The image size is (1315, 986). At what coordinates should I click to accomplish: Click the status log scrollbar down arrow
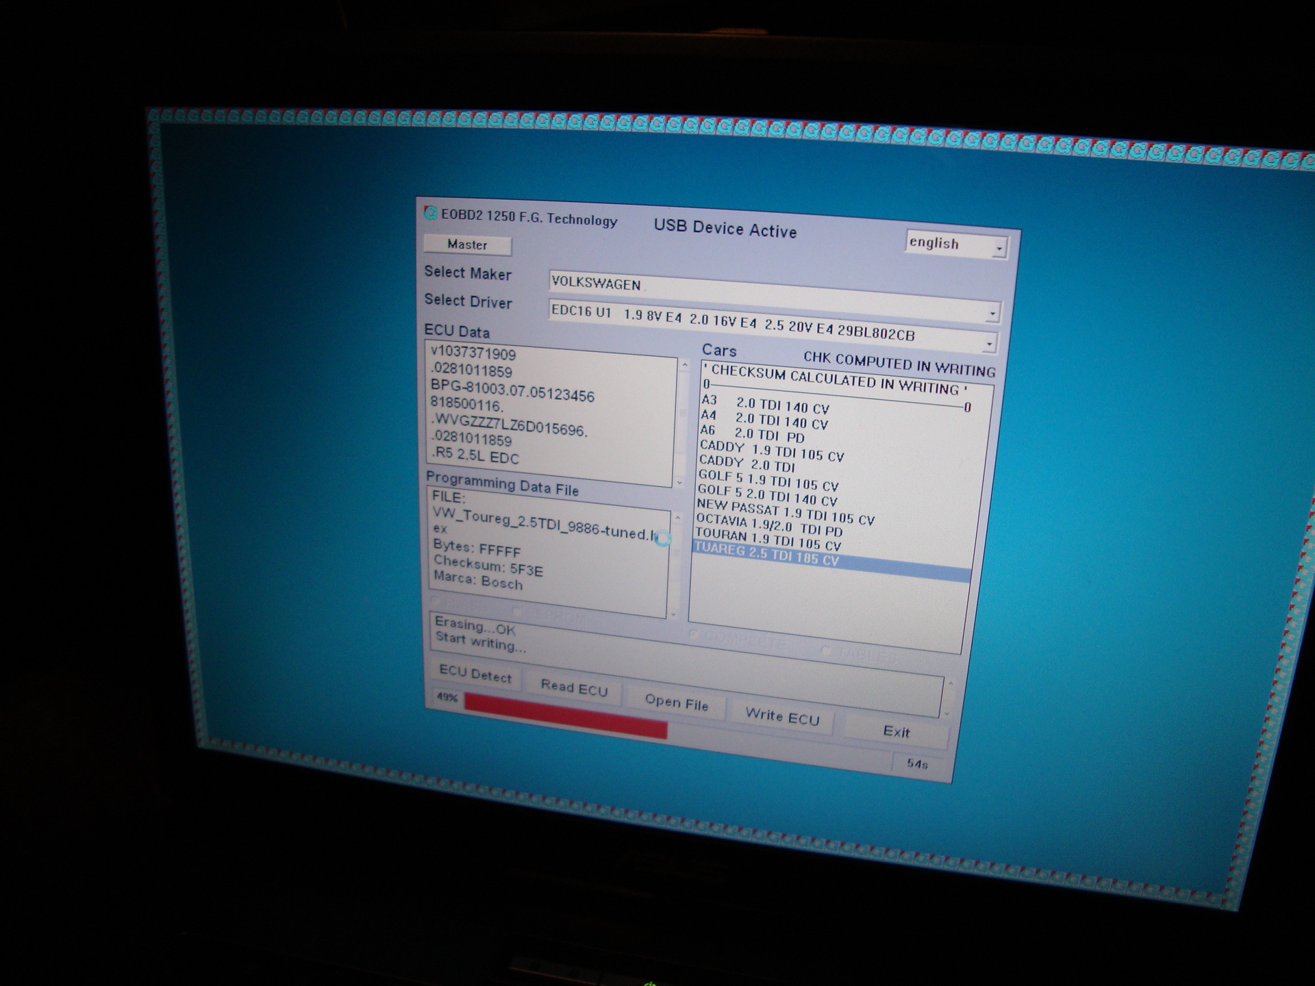point(948,714)
